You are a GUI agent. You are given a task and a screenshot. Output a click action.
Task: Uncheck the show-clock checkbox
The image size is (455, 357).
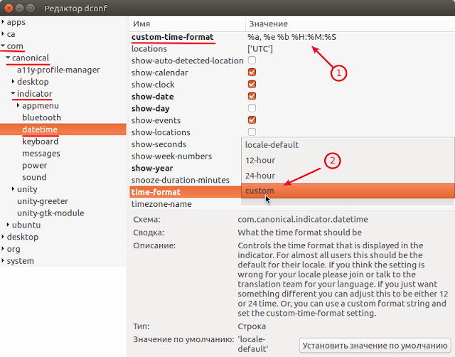[x=252, y=84]
